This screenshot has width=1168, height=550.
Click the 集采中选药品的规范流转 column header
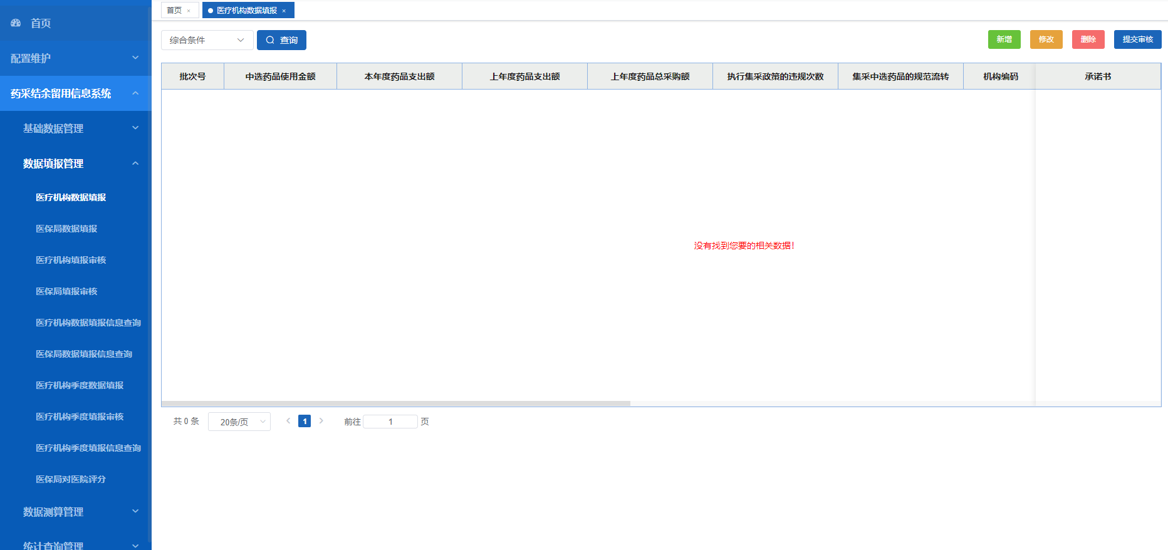[x=900, y=76]
